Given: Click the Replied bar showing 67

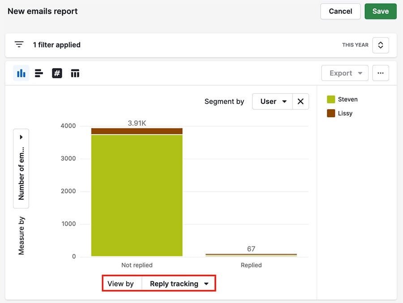Looking at the screenshot, I should (x=251, y=254).
